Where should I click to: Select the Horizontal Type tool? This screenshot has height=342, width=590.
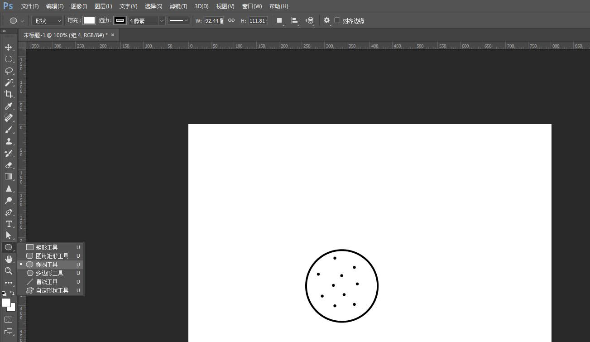pyautogui.click(x=9, y=224)
